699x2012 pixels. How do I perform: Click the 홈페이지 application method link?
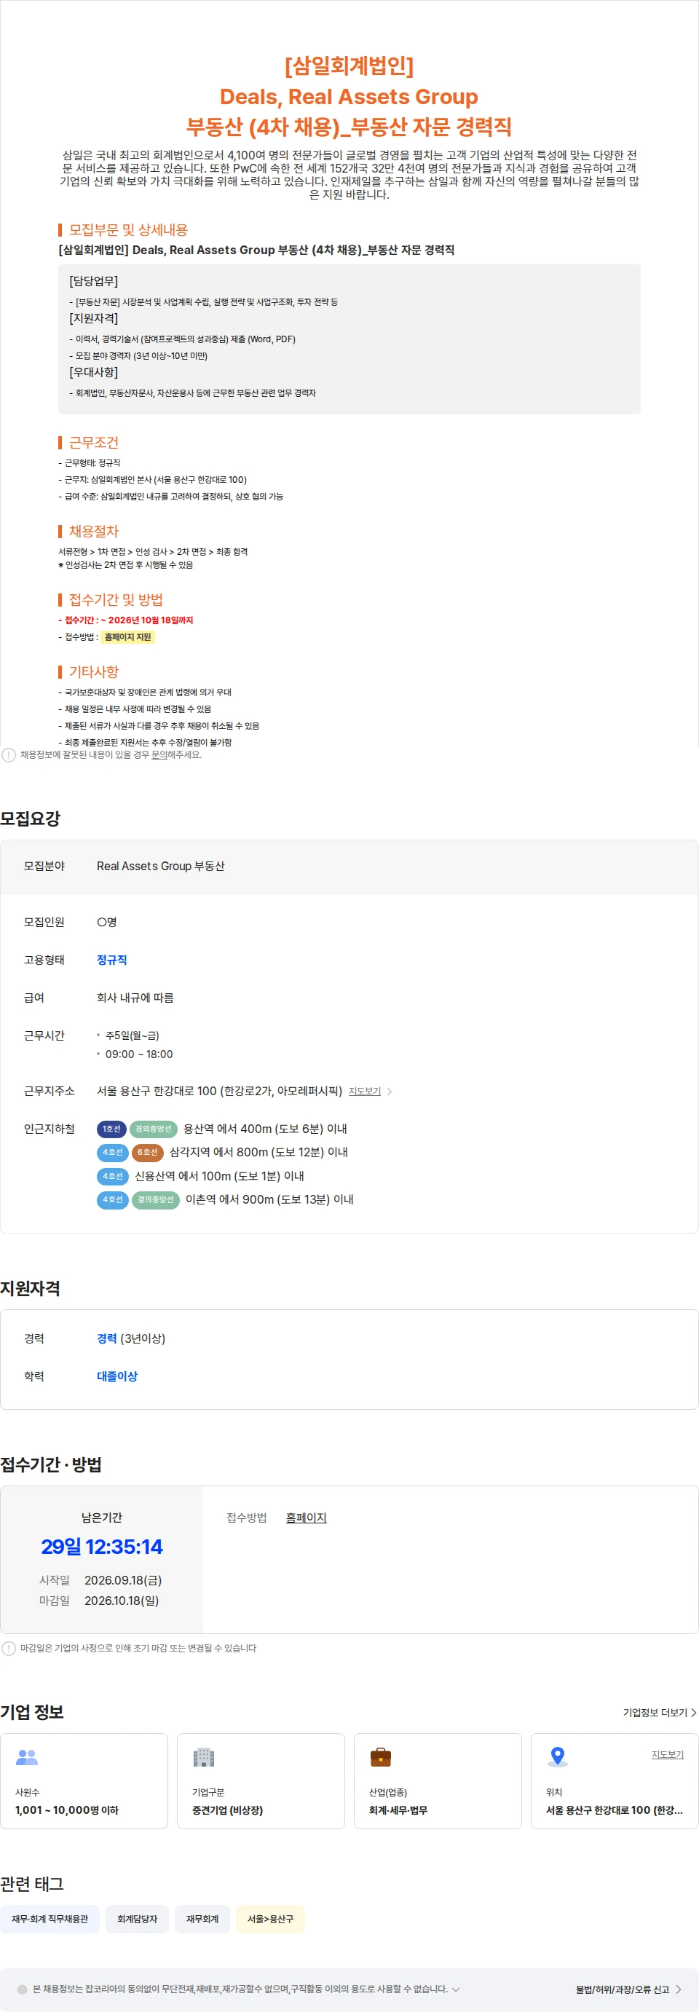click(x=306, y=1517)
